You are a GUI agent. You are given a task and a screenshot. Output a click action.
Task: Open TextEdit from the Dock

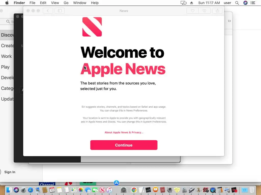[x=141, y=190]
